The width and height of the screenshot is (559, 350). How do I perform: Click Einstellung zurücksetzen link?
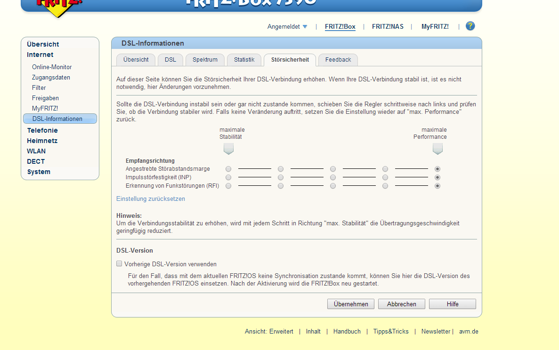pyautogui.click(x=150, y=199)
